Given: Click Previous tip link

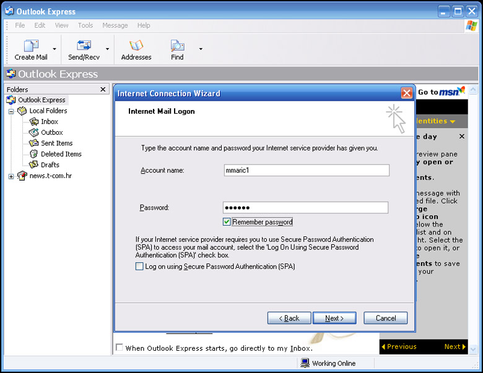Looking at the screenshot, I should [x=399, y=346].
